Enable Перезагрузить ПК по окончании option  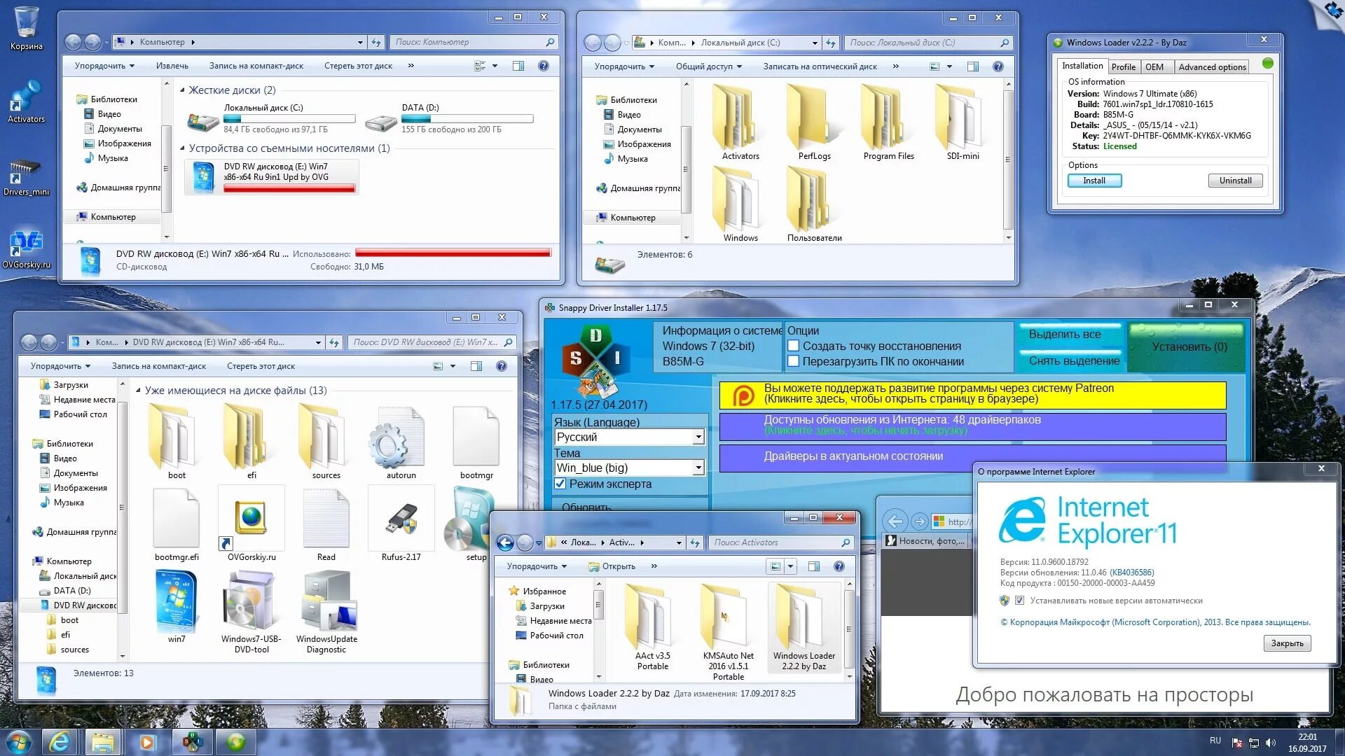click(794, 361)
